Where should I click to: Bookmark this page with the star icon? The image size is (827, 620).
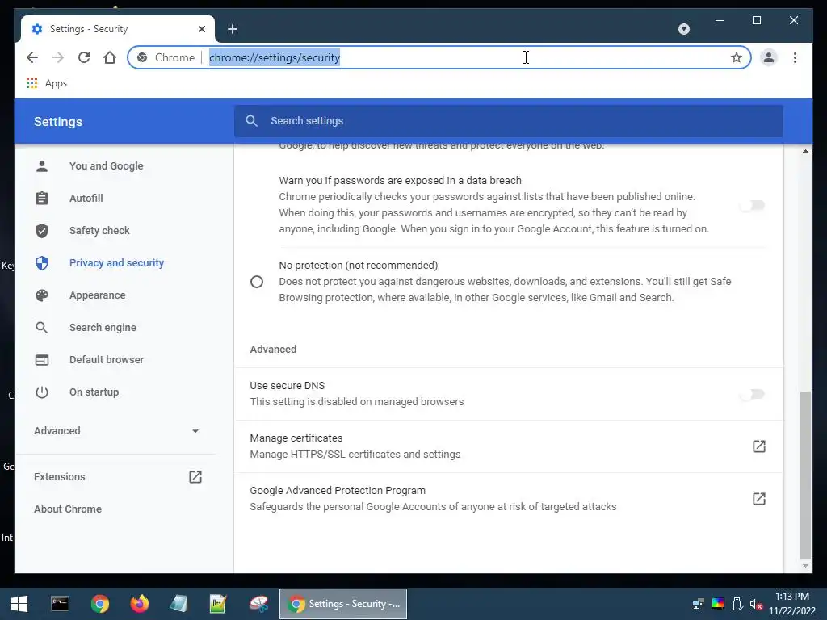pos(737,57)
